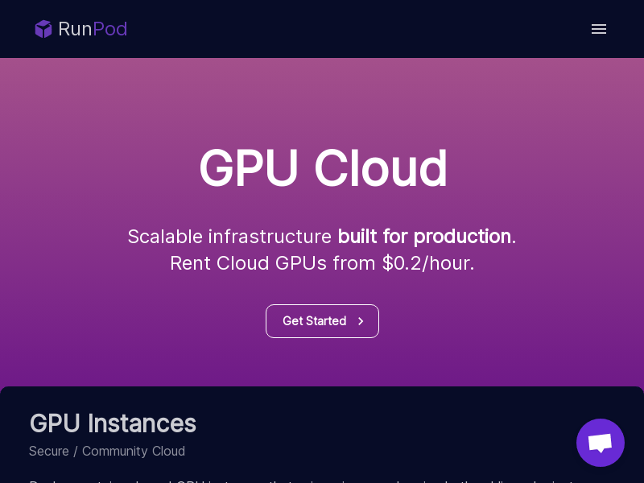The width and height of the screenshot is (644, 483).
Task: Click the GPU Instances section heading
Action: (x=113, y=423)
